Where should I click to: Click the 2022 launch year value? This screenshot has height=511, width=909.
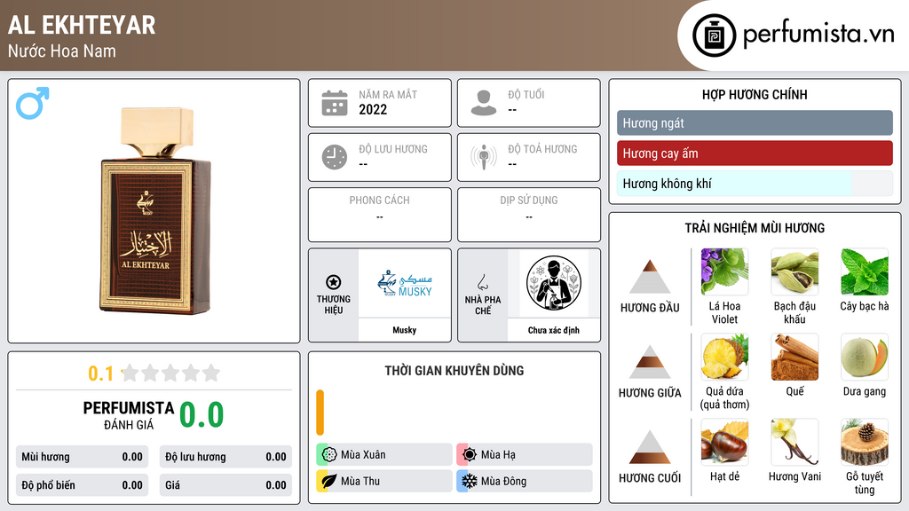[x=373, y=109]
